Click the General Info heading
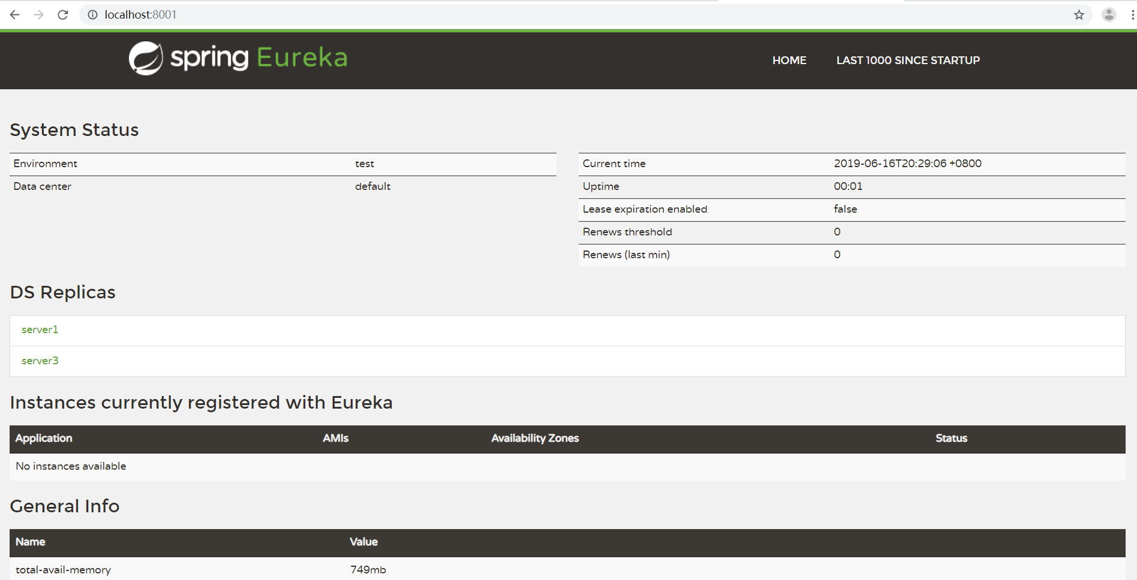 point(65,506)
